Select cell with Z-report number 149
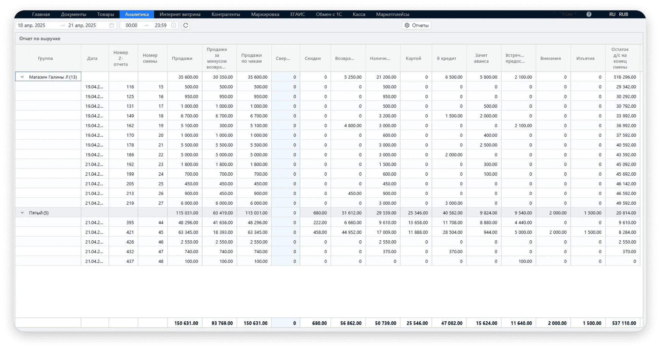This screenshot has width=660, height=349. coord(123,116)
